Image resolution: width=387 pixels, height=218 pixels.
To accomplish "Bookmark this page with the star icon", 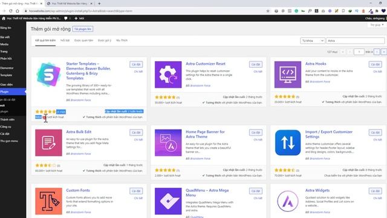I will pos(268,11).
